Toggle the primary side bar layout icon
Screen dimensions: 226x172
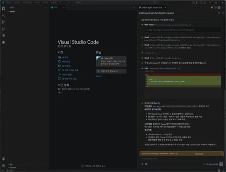tap(197, 3)
